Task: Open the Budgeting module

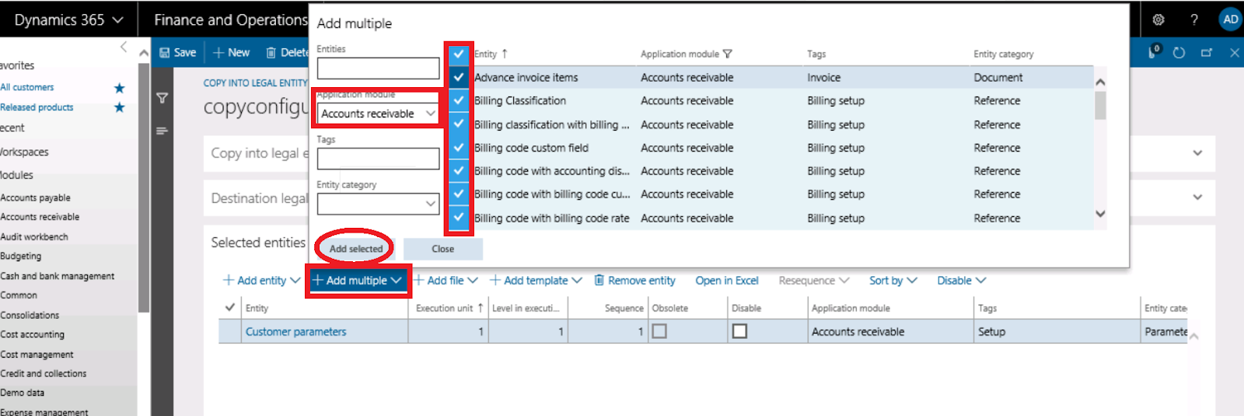Action: (21, 256)
